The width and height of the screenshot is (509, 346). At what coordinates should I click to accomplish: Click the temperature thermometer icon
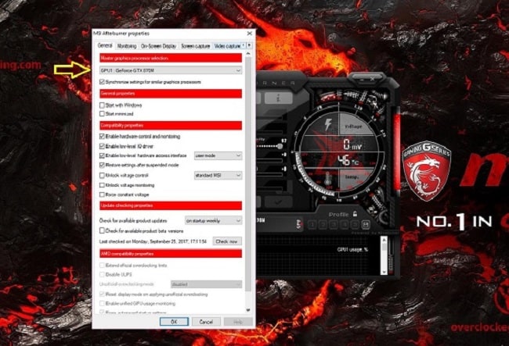tap(327, 179)
